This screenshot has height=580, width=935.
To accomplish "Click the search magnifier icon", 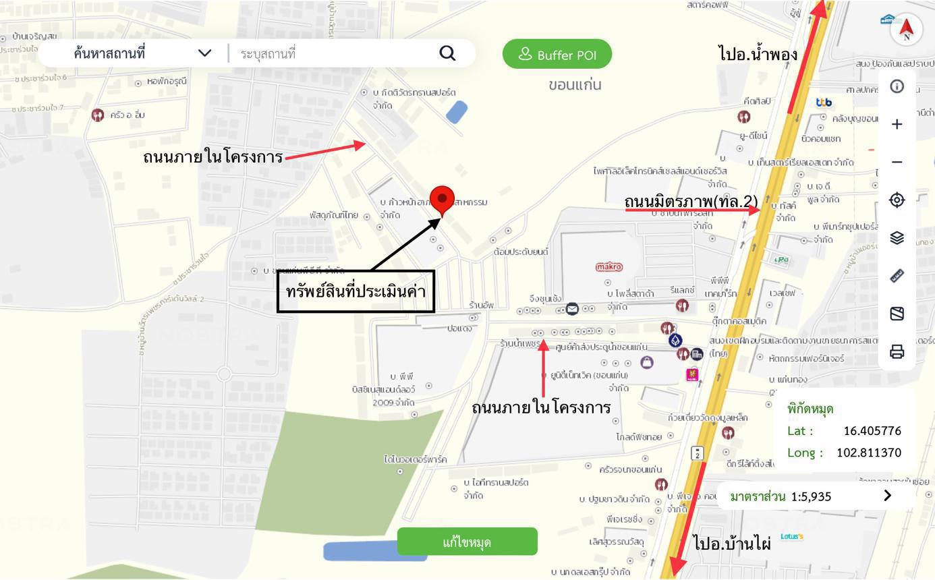I will (x=447, y=53).
